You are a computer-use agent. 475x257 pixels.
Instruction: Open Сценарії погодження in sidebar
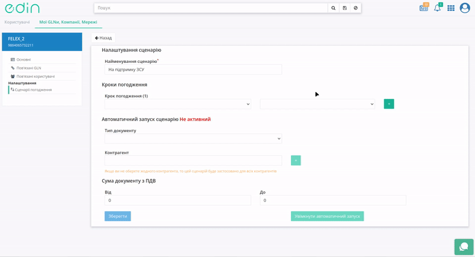(x=33, y=90)
